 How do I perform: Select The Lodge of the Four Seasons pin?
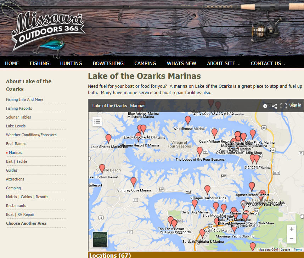(199, 151)
